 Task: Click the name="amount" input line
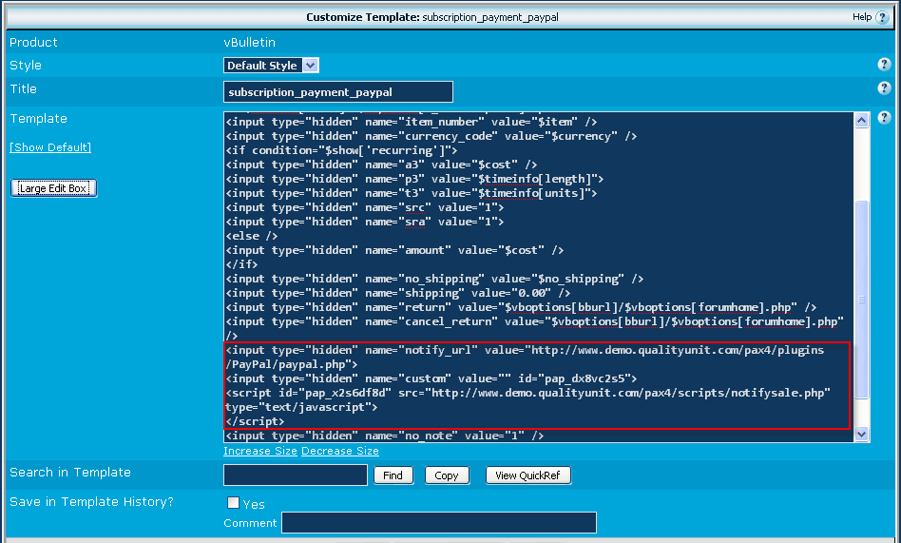tap(394, 250)
